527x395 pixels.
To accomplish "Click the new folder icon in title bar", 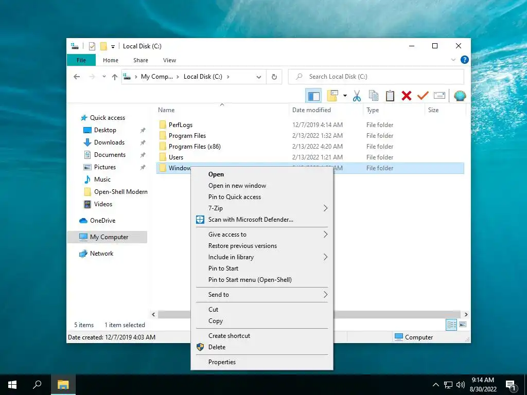I will [x=103, y=46].
